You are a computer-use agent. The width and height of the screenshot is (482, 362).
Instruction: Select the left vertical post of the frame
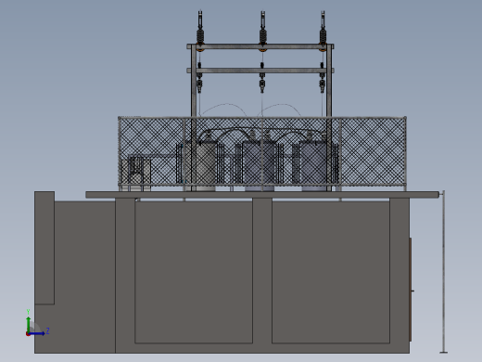click(194, 118)
